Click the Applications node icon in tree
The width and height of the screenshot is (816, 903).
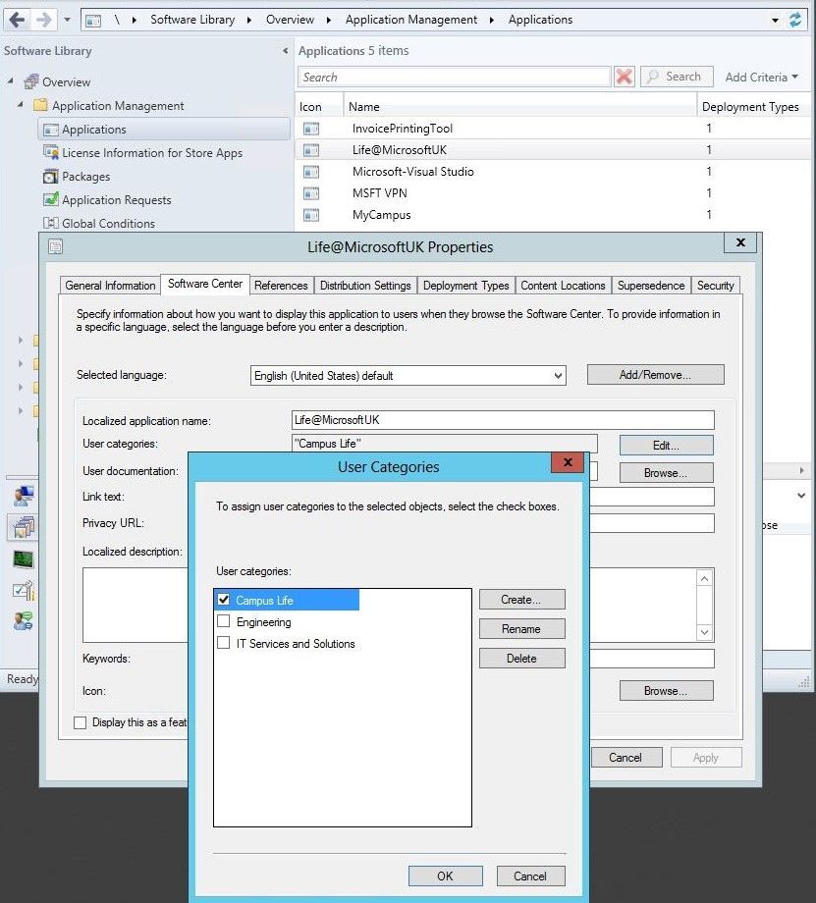51,130
